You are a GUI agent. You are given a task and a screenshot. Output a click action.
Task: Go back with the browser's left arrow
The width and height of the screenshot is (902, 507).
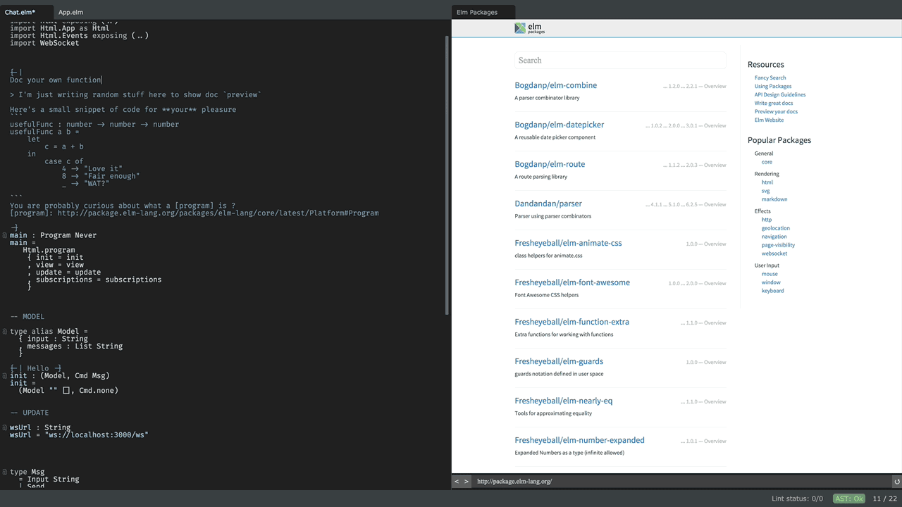click(457, 482)
